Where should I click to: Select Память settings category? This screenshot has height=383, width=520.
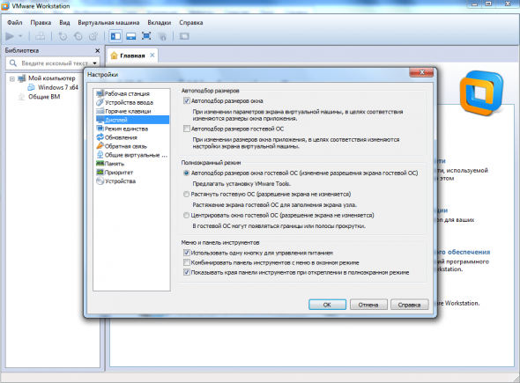(114, 164)
